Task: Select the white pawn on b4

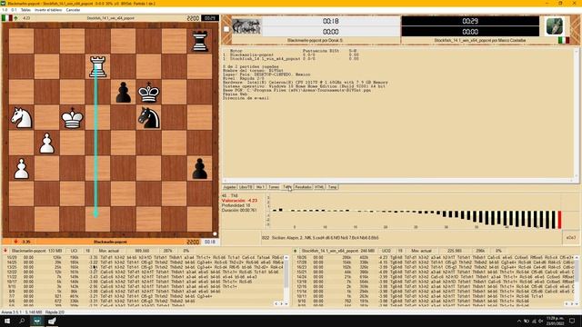Action: tap(46, 144)
